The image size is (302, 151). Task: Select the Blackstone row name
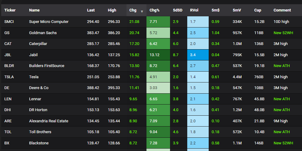click(x=39, y=143)
